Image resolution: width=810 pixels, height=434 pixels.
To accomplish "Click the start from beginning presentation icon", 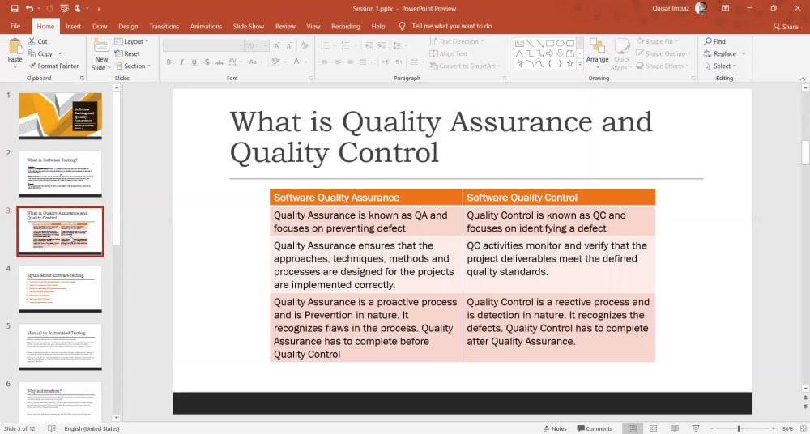I will [64, 8].
